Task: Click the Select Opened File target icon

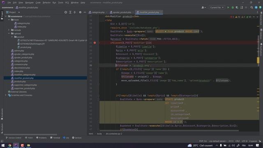Action: click(x=66, y=12)
